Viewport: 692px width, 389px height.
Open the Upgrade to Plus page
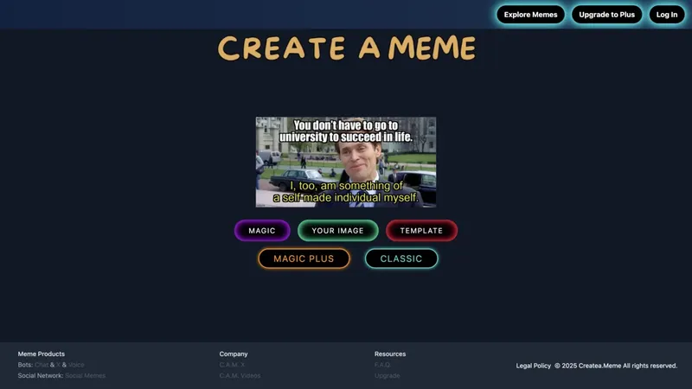coord(606,15)
